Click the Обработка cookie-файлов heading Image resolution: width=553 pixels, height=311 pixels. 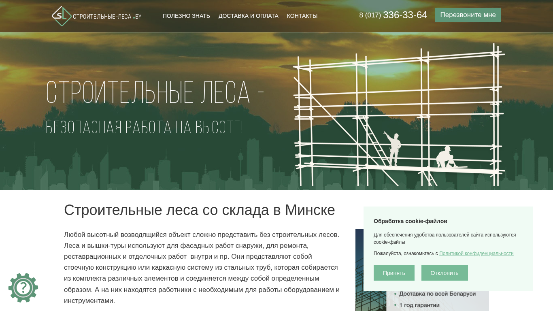coord(410,221)
